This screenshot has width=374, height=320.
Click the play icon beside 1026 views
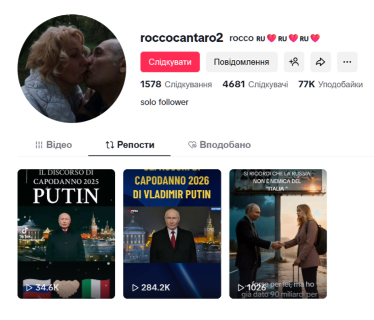241,288
